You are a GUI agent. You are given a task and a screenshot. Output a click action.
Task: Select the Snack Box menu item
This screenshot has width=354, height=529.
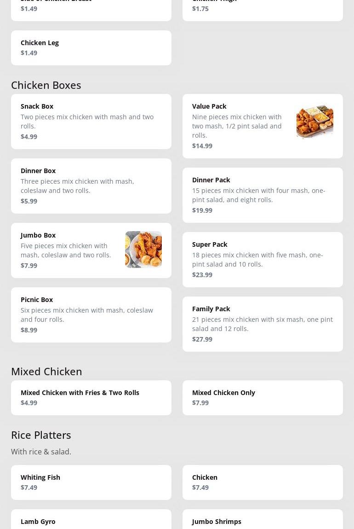click(91, 122)
